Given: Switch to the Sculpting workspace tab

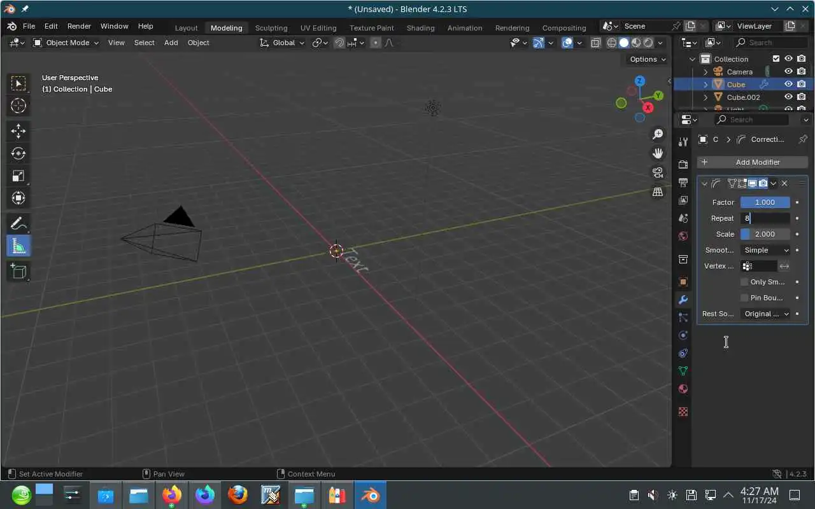Looking at the screenshot, I should point(271,28).
